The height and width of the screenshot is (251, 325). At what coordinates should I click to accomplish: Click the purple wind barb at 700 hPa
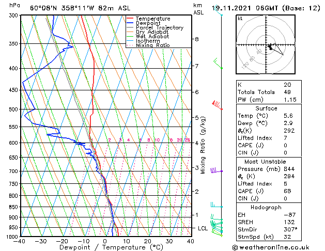click(216, 170)
